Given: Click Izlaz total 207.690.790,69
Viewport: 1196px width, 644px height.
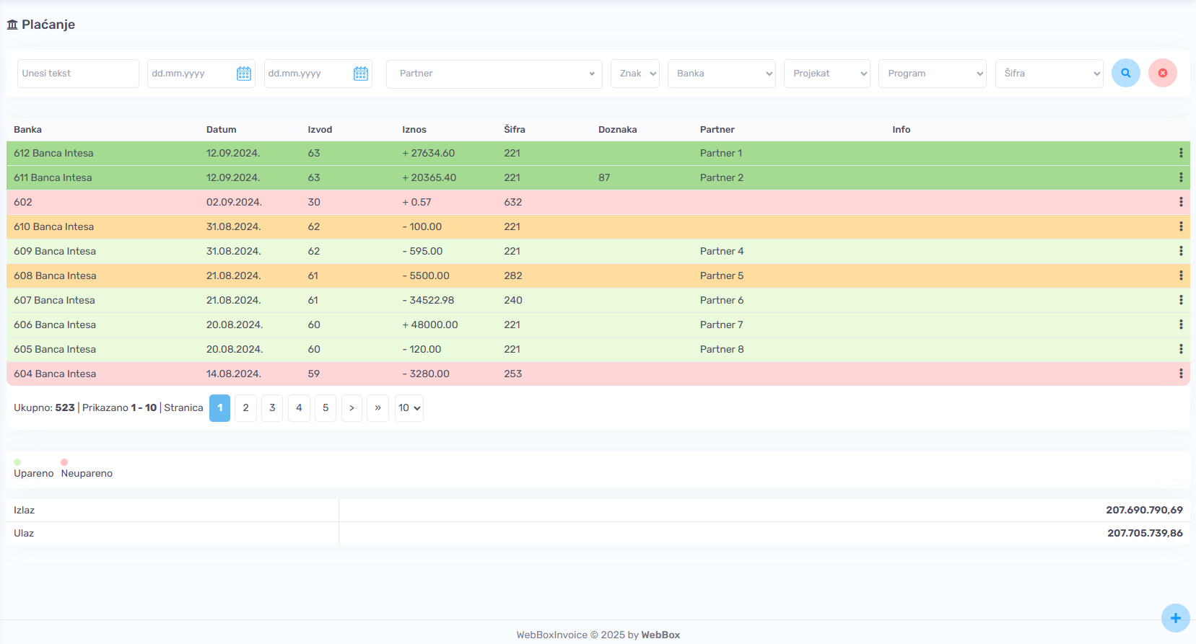Looking at the screenshot, I should (1144, 510).
